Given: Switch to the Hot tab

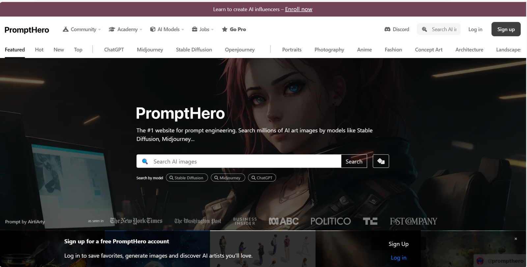Looking at the screenshot, I should 39,50.
